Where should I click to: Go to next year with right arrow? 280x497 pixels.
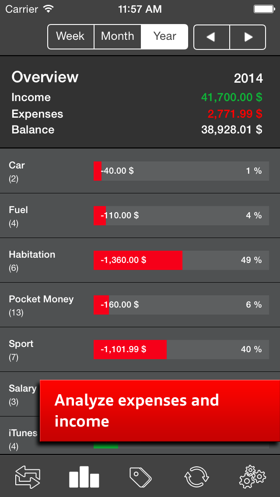coord(248,37)
